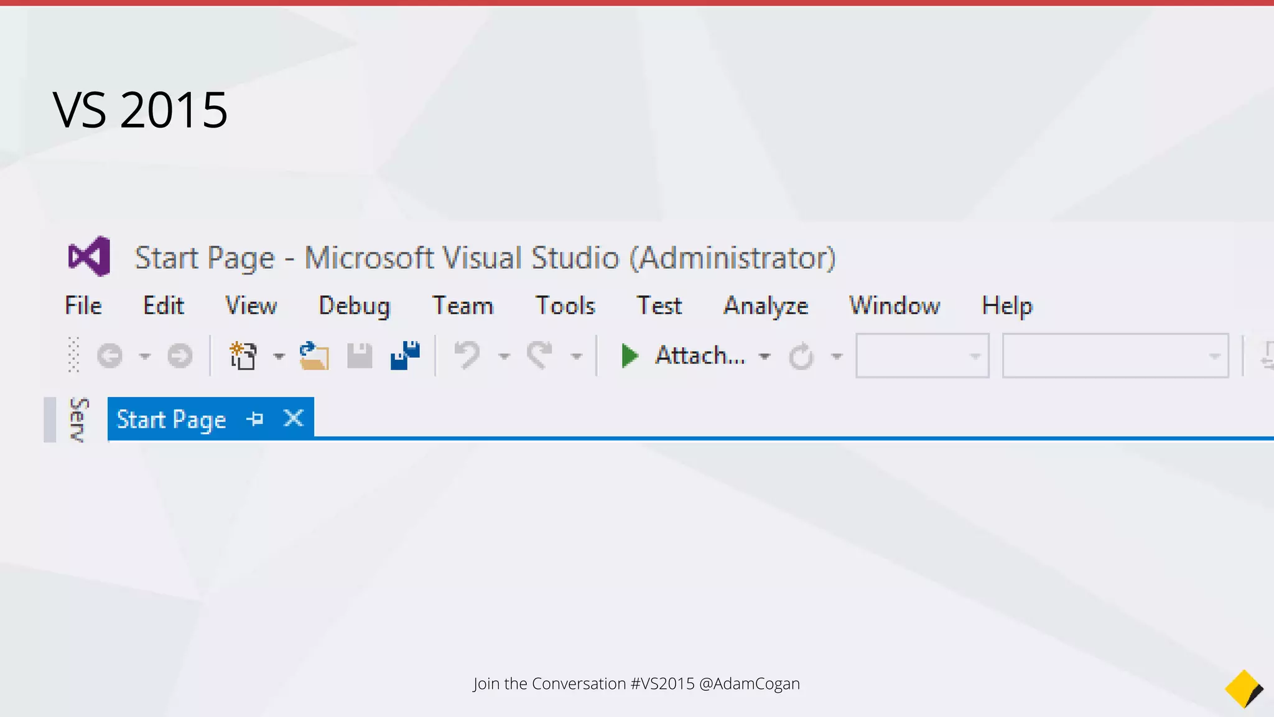Screen dimensions: 1274x717
Task: Expand the Undo history dropdown
Action: click(x=504, y=357)
